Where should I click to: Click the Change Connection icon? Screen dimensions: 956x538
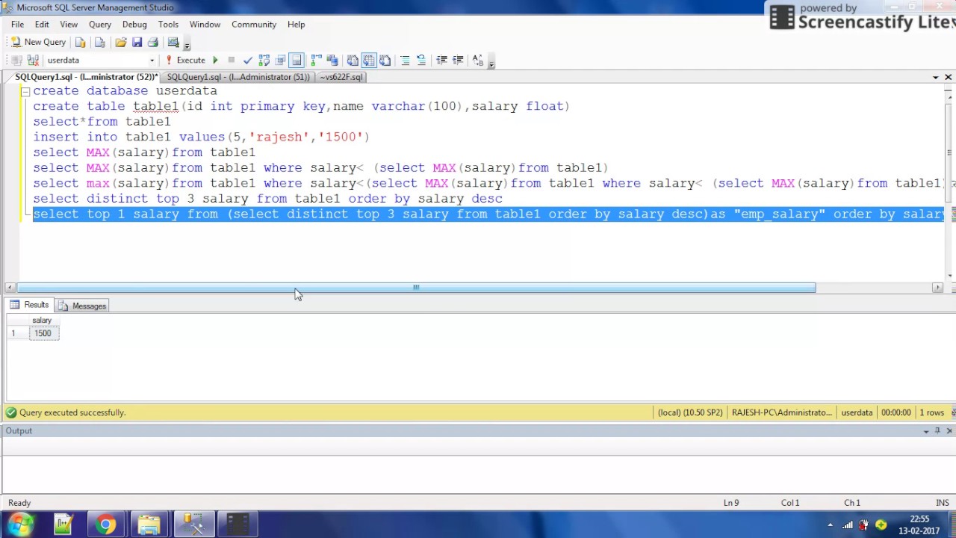click(x=33, y=61)
